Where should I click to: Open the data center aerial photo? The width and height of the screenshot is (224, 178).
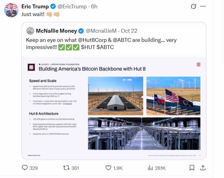(x=116, y=95)
